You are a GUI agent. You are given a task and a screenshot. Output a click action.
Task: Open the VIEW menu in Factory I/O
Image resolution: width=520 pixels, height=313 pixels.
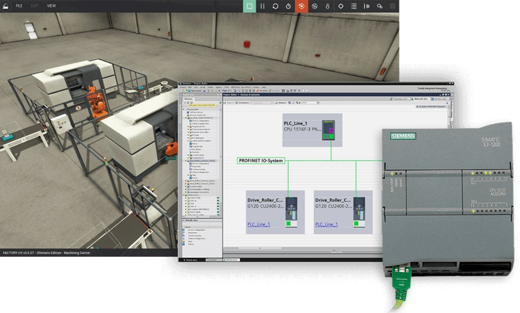tap(51, 6)
